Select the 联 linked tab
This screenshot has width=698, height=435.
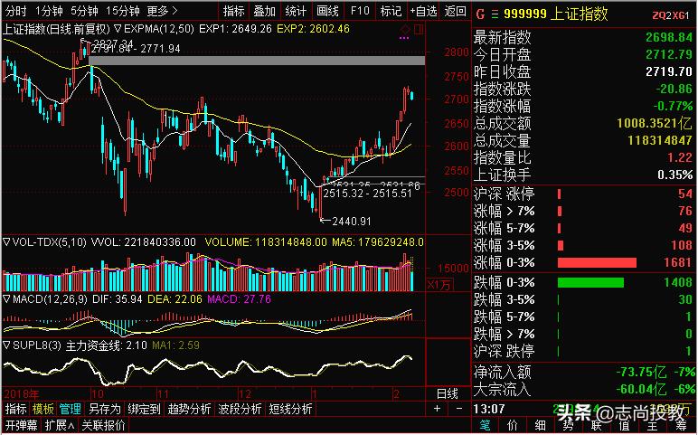(x=596, y=426)
